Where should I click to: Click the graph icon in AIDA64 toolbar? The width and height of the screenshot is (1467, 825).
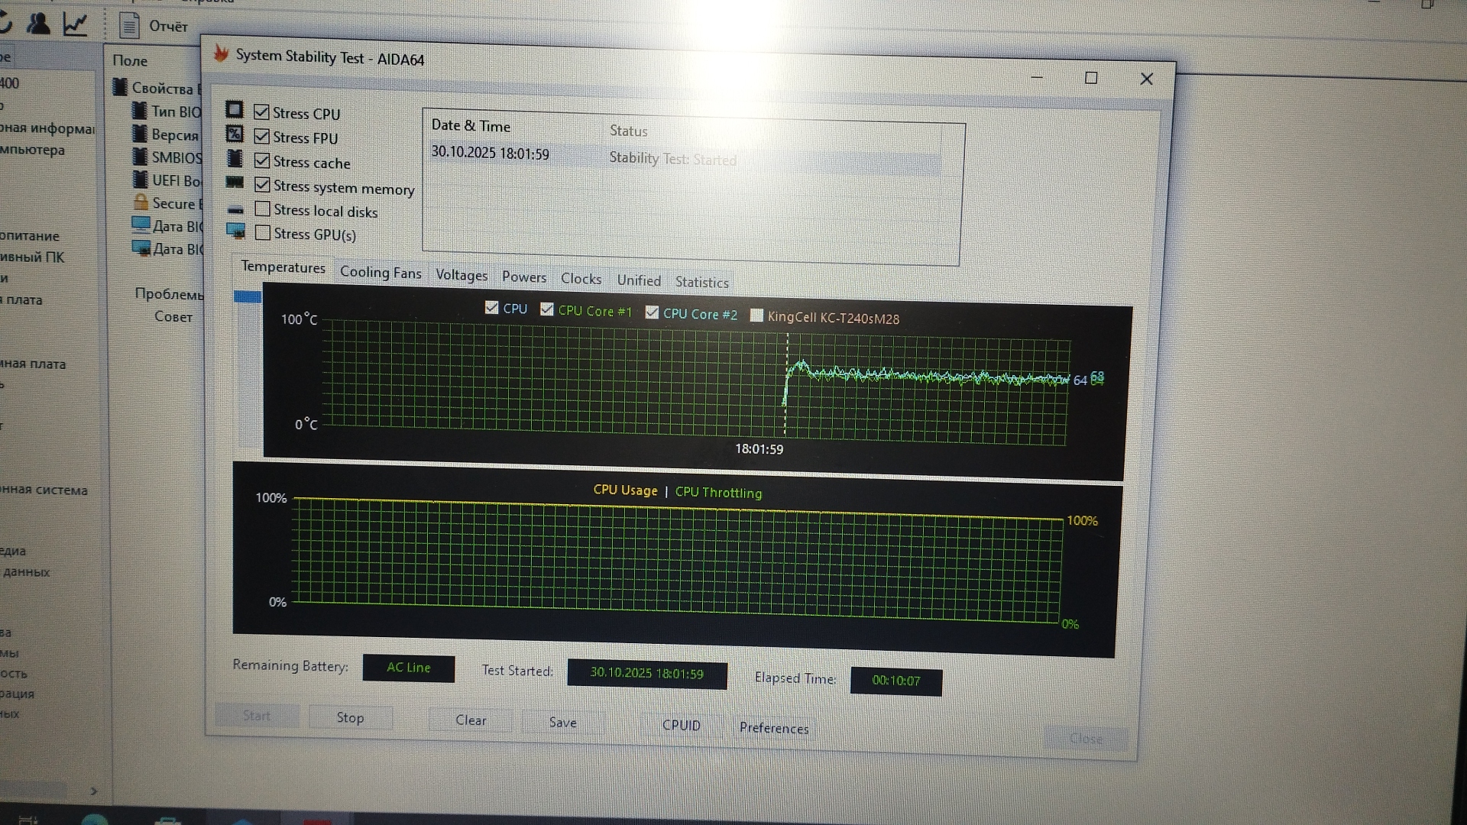[75, 24]
